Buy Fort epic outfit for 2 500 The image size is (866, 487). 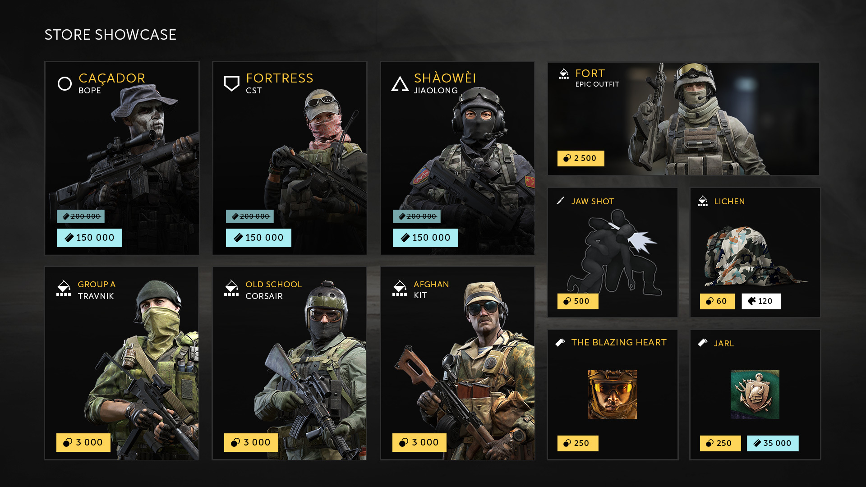click(x=580, y=158)
